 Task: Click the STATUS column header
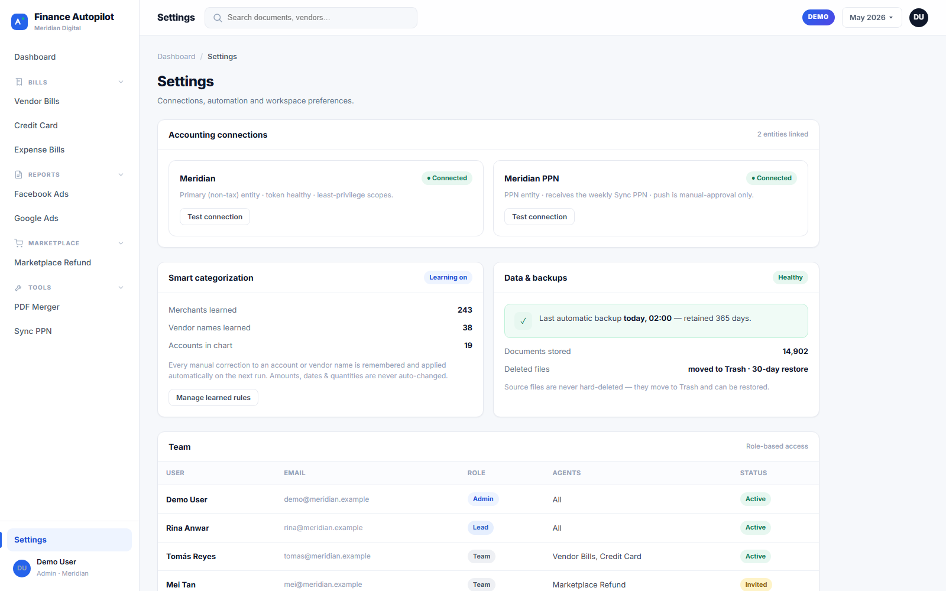pyautogui.click(x=753, y=473)
